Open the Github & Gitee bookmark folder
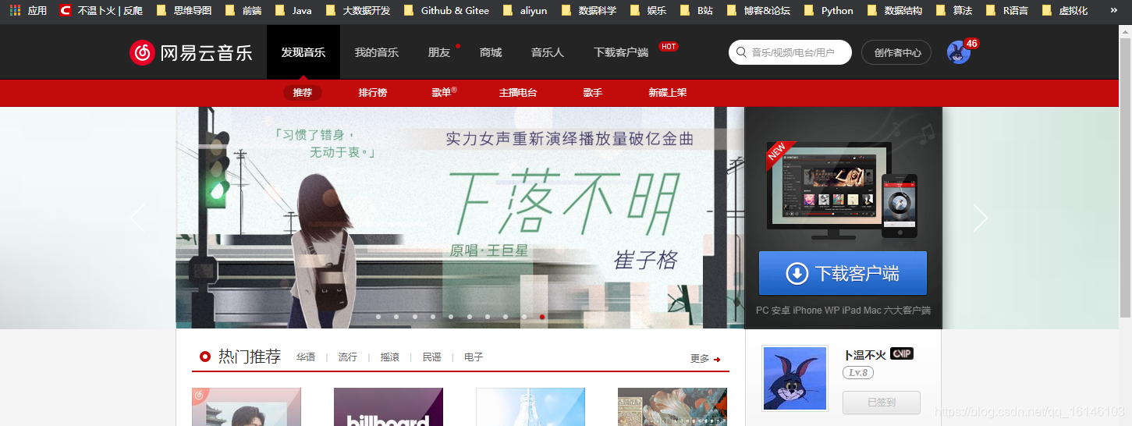This screenshot has width=1132, height=426. point(447,11)
